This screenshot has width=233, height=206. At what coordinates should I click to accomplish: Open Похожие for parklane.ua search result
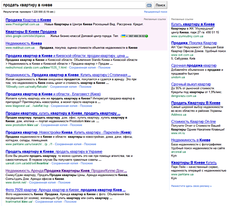coord(90,144)
